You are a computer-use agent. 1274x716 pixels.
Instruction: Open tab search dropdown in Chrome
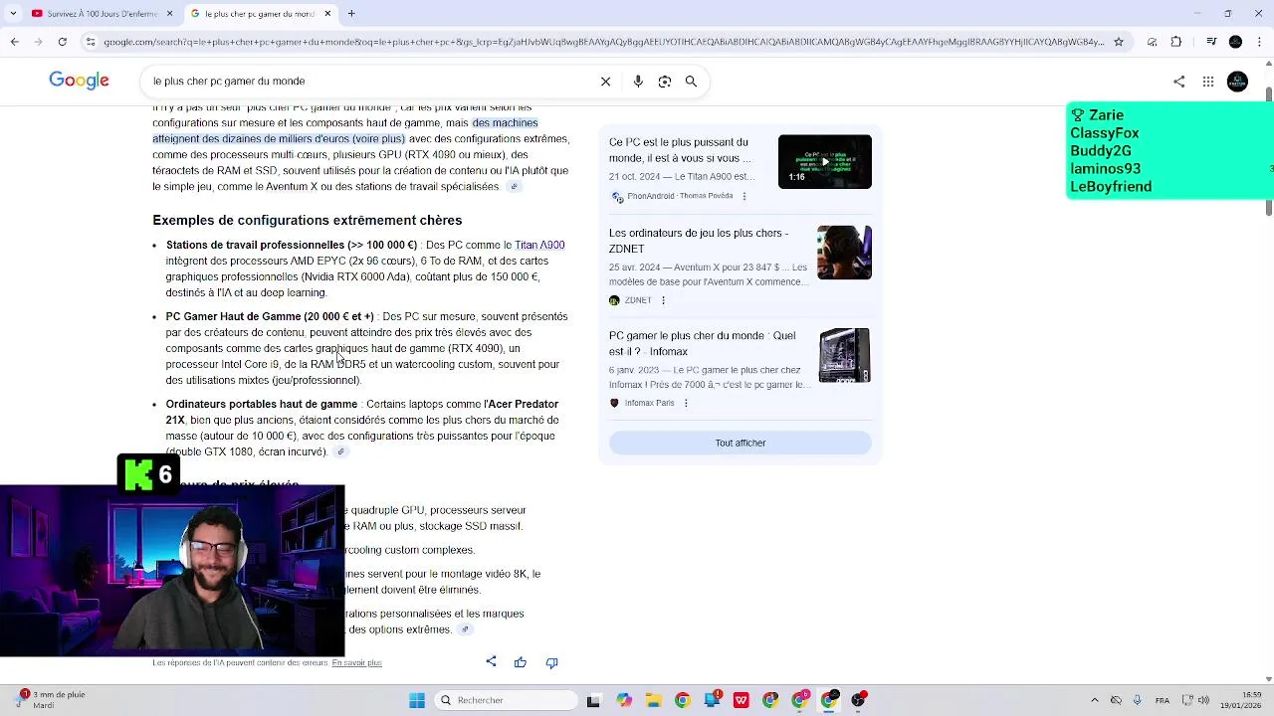point(11,14)
